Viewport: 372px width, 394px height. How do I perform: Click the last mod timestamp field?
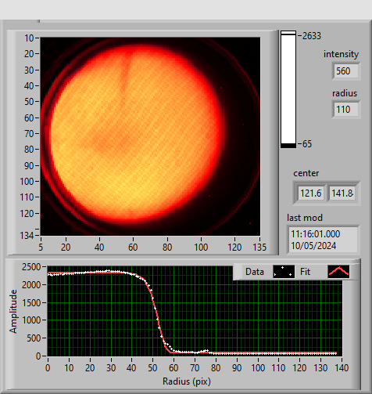(323, 240)
